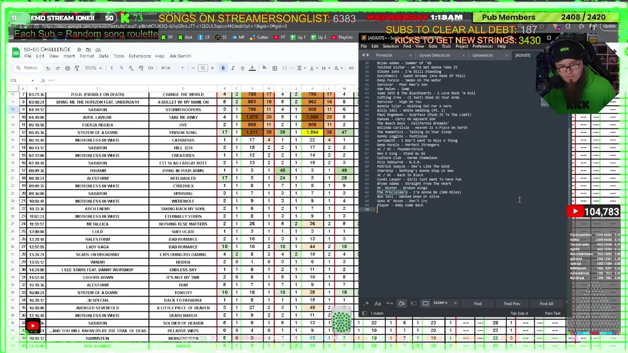Toggle the Sublime sidebar via status icon

pos(365,313)
